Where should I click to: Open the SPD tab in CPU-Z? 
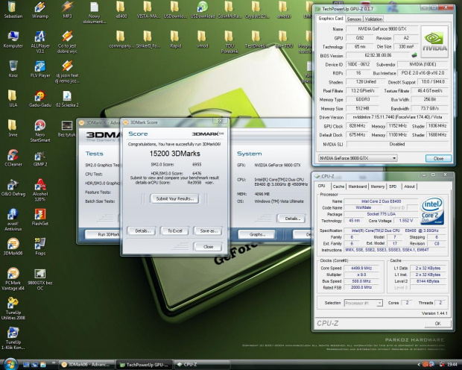point(393,186)
